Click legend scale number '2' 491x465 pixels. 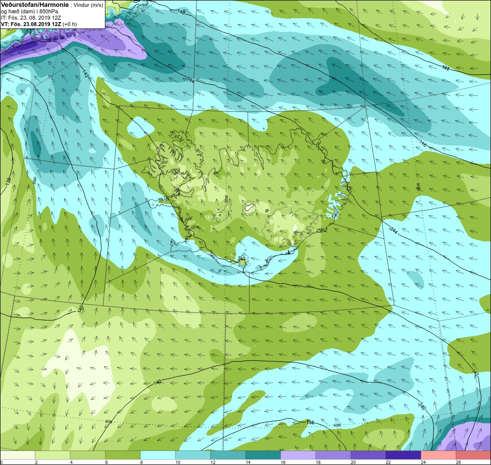pyautogui.click(x=36, y=462)
